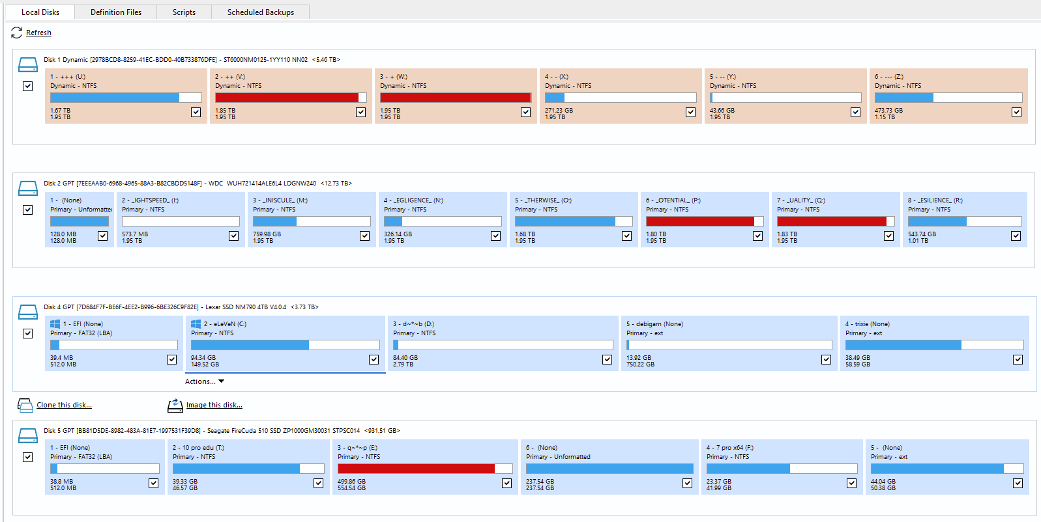Image resolution: width=1041 pixels, height=522 pixels.
Task: Uncheck the + (W:) partition checkbox
Action: [525, 112]
